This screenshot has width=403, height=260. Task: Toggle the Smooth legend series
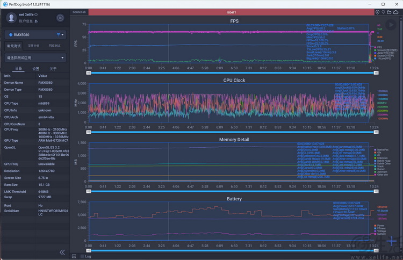pyautogui.click(x=385, y=50)
